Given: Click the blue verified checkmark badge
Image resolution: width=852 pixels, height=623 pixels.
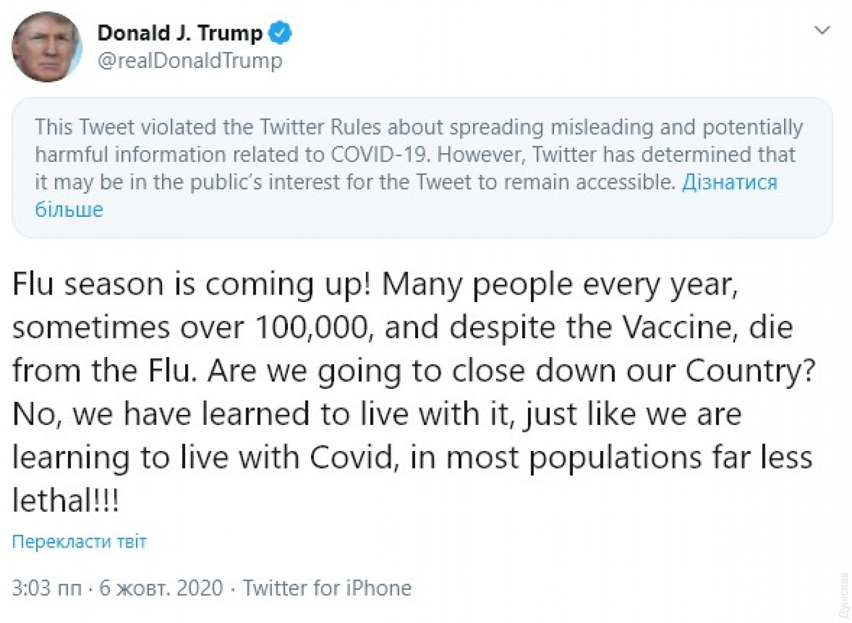Looking at the screenshot, I should [x=280, y=33].
